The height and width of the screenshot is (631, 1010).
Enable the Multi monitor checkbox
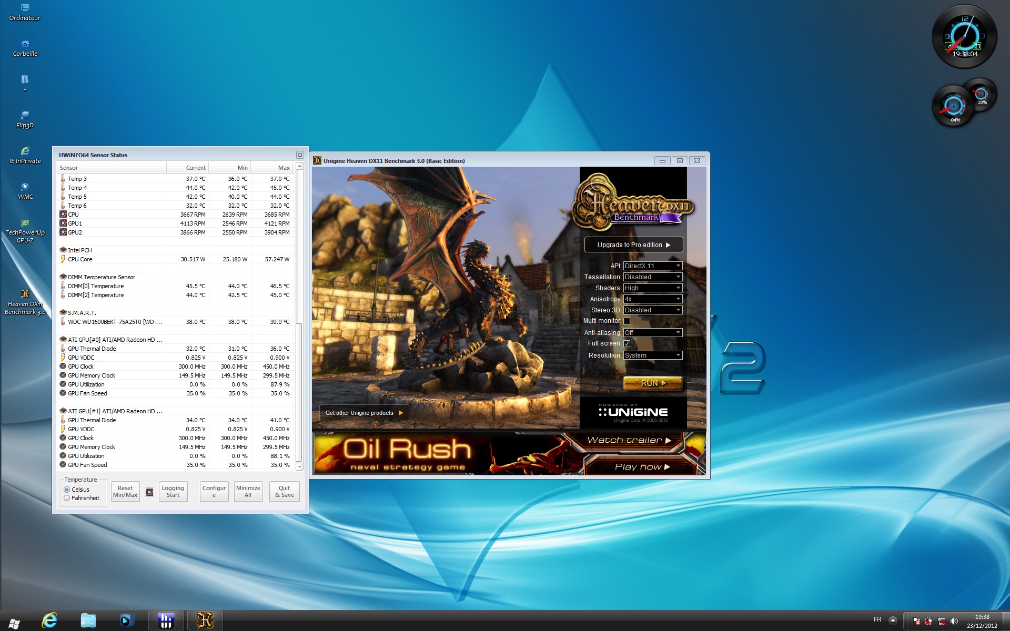click(627, 321)
